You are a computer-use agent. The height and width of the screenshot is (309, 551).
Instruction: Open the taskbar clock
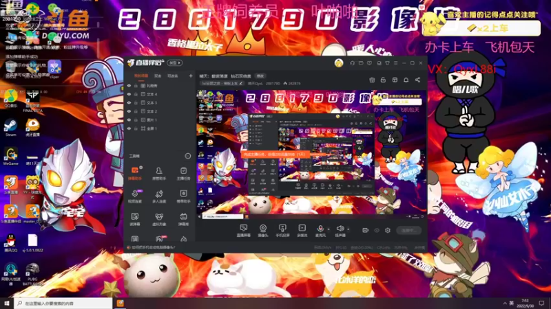(525, 303)
